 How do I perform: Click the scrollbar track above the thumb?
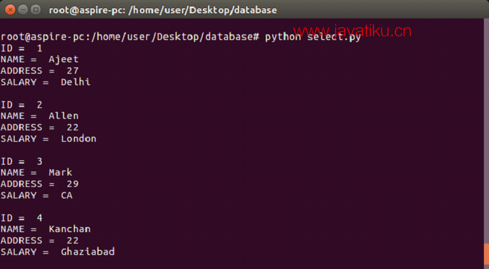click(x=486, y=131)
